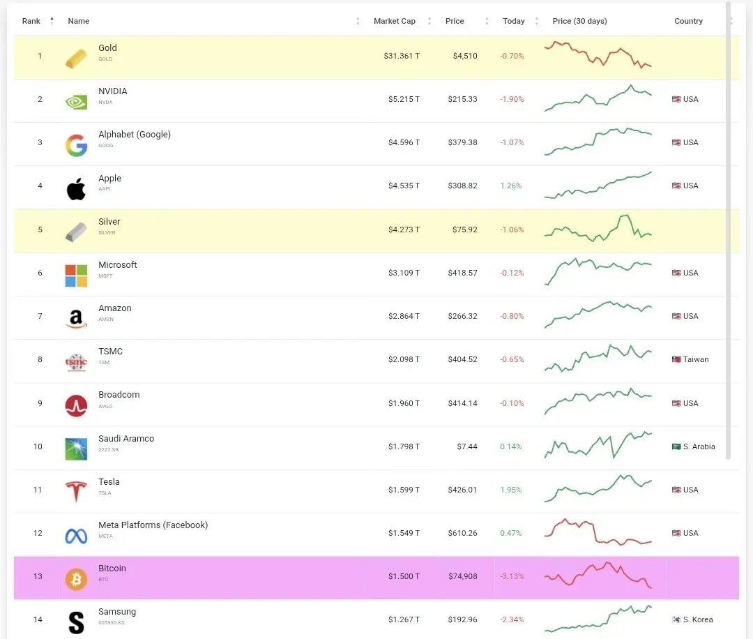
Task: Click Meta's 30-day price chart
Action: [x=598, y=532]
